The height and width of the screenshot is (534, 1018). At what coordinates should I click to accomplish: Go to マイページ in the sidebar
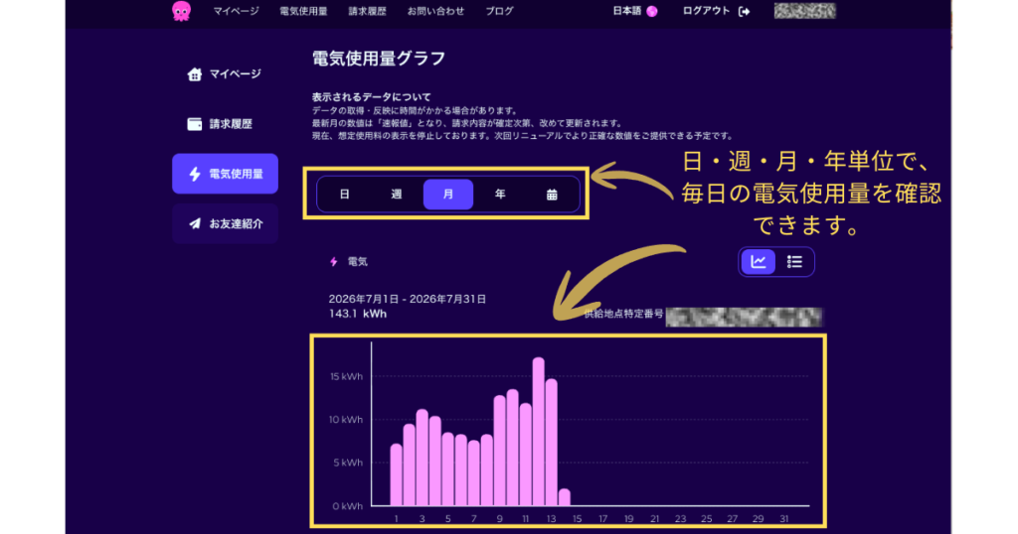pyautogui.click(x=225, y=73)
